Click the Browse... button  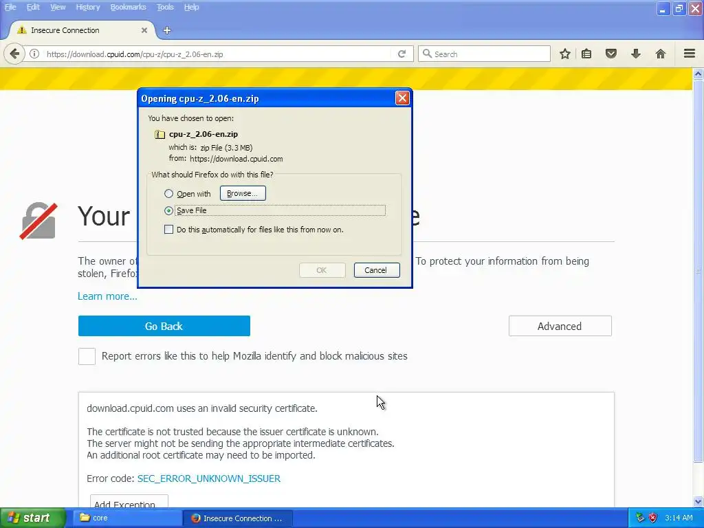click(x=243, y=193)
